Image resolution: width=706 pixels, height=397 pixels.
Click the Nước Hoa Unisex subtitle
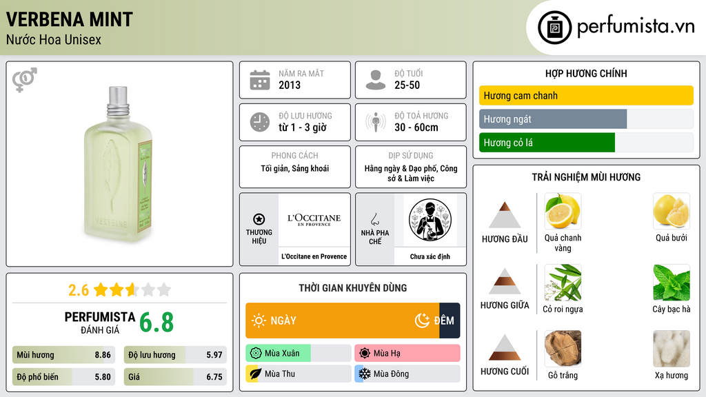point(54,39)
